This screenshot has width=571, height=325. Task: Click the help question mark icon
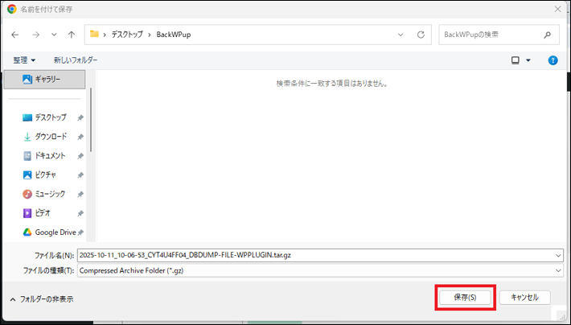point(553,60)
